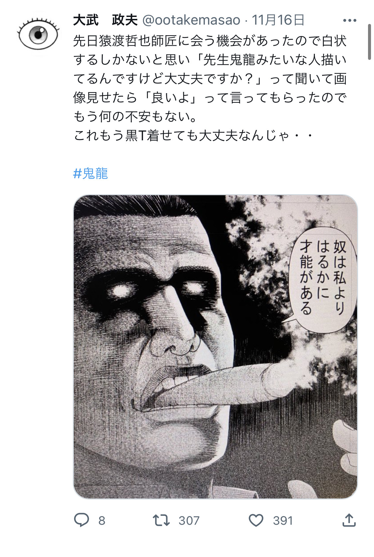
Task: Click the reply count 8
Action: click(102, 521)
